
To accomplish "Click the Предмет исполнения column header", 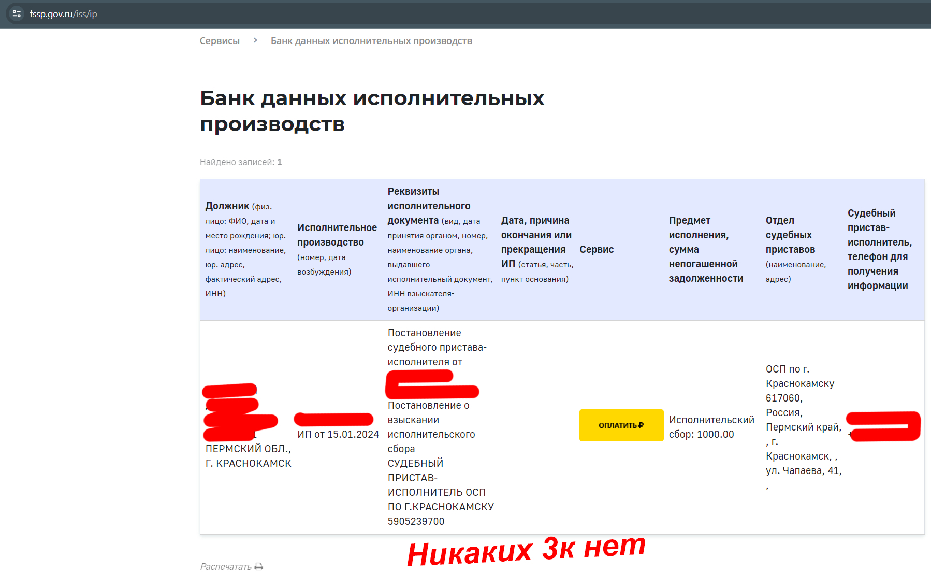I will [x=706, y=249].
